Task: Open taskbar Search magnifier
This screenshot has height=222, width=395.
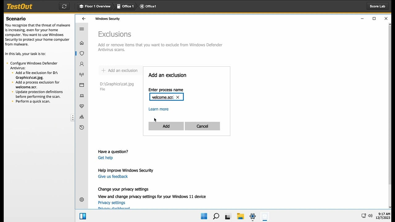Action: (216, 216)
